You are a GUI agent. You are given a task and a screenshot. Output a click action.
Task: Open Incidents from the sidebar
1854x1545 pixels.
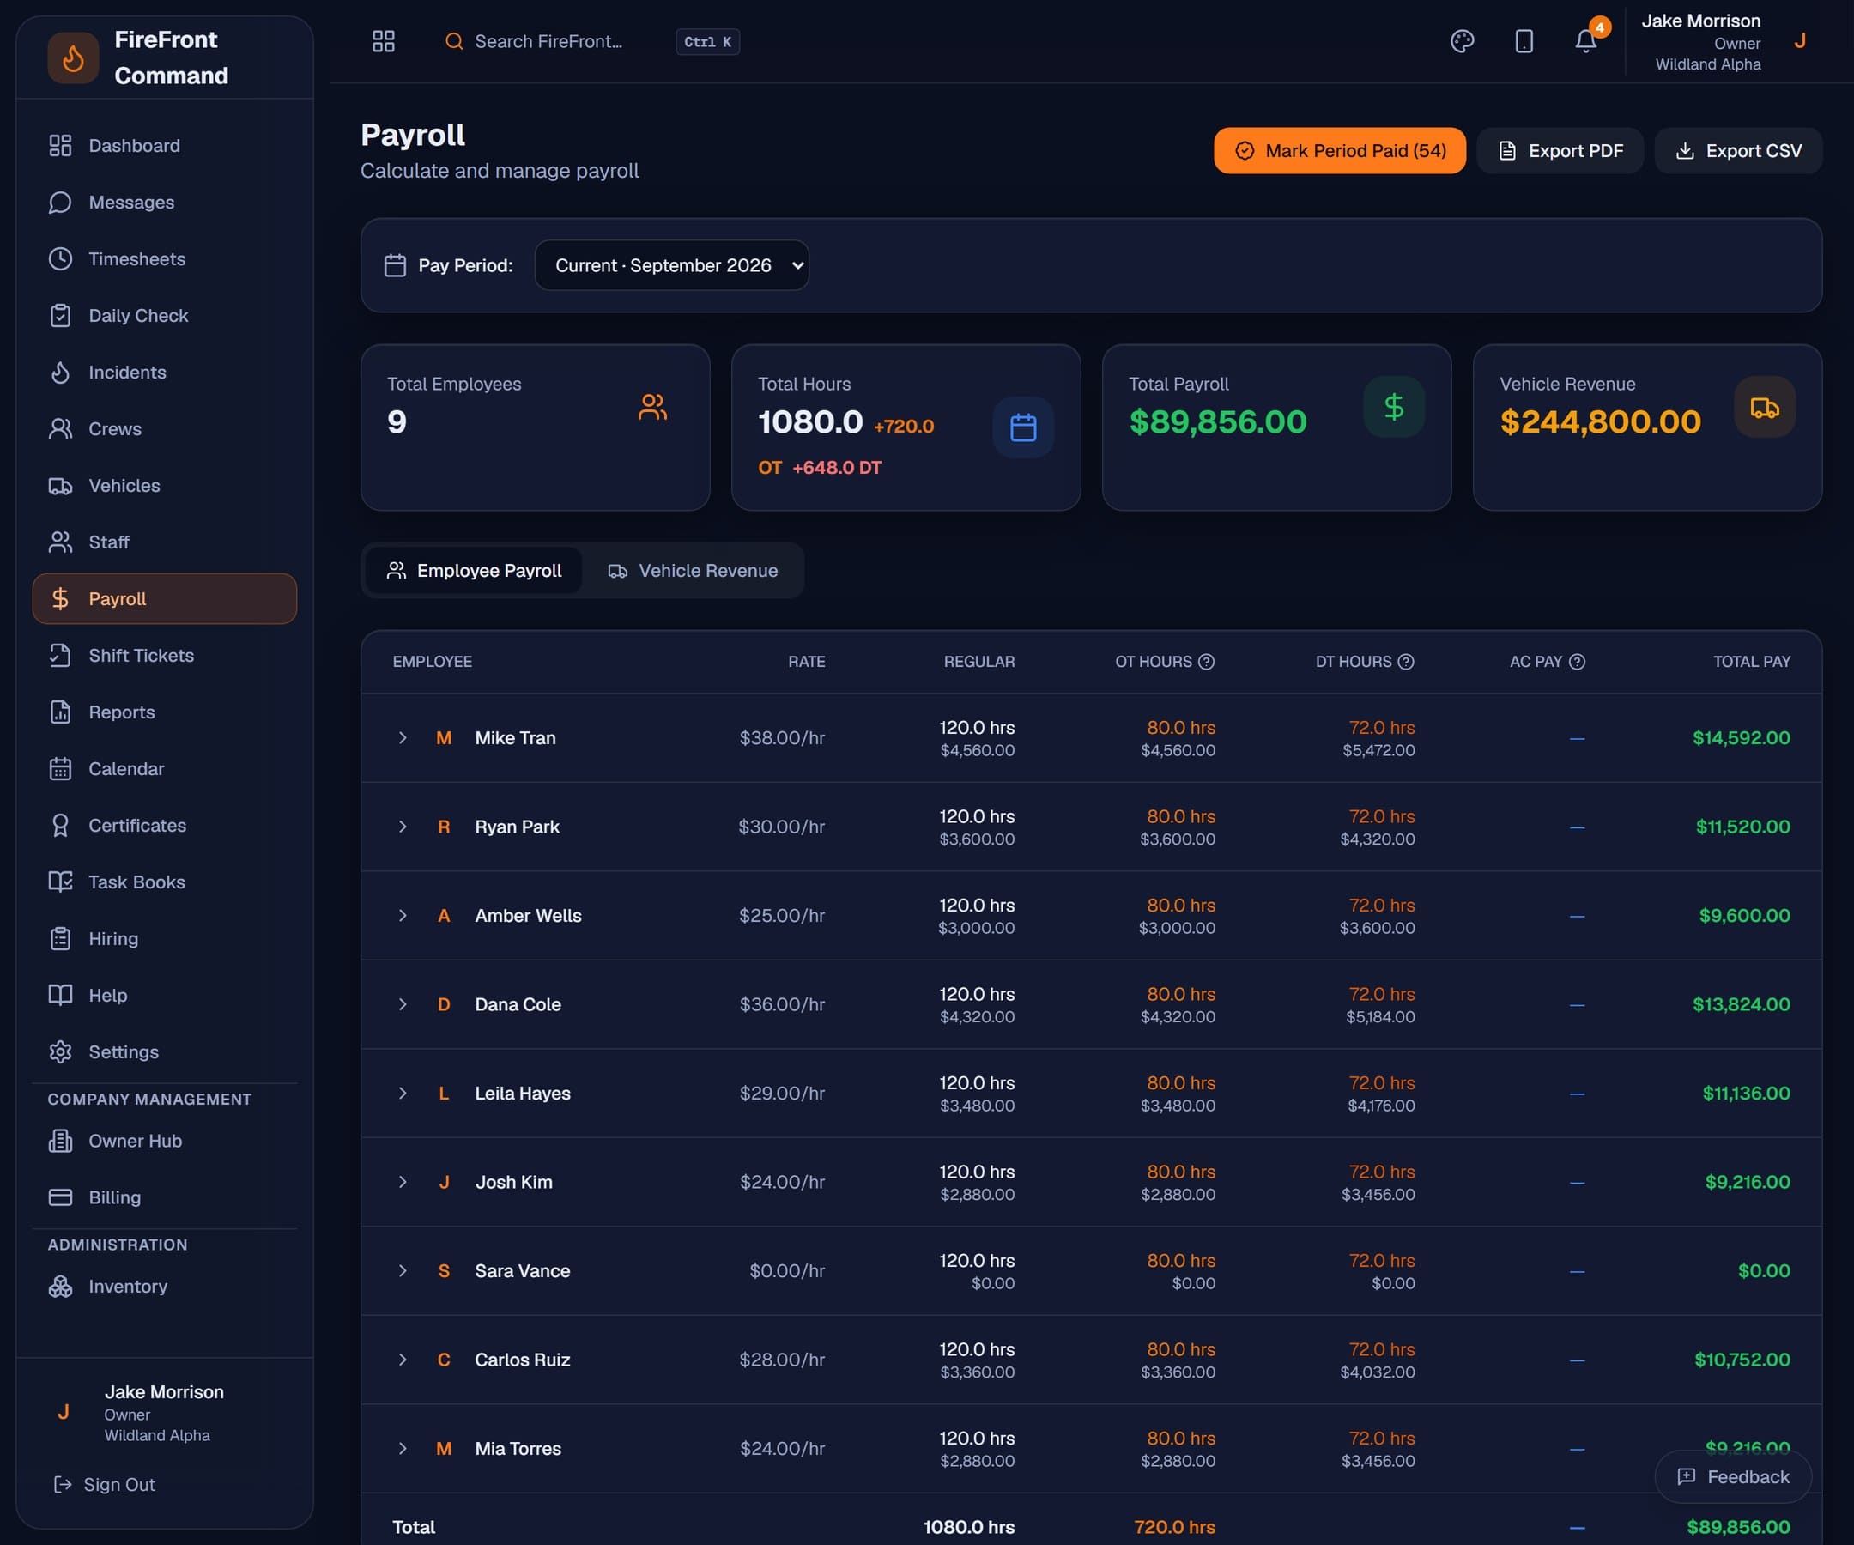coord(164,373)
